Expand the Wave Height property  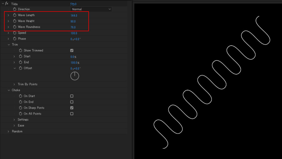click(x=8, y=21)
